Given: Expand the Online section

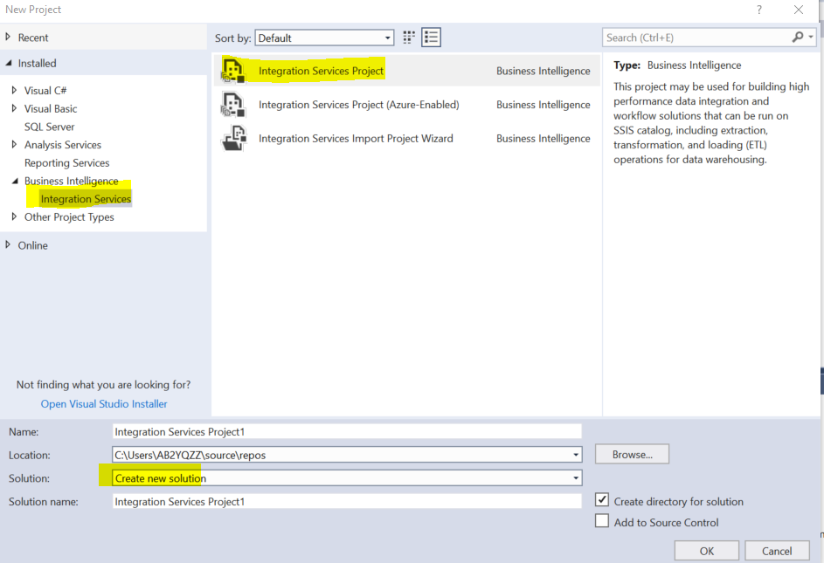Looking at the screenshot, I should [8, 244].
